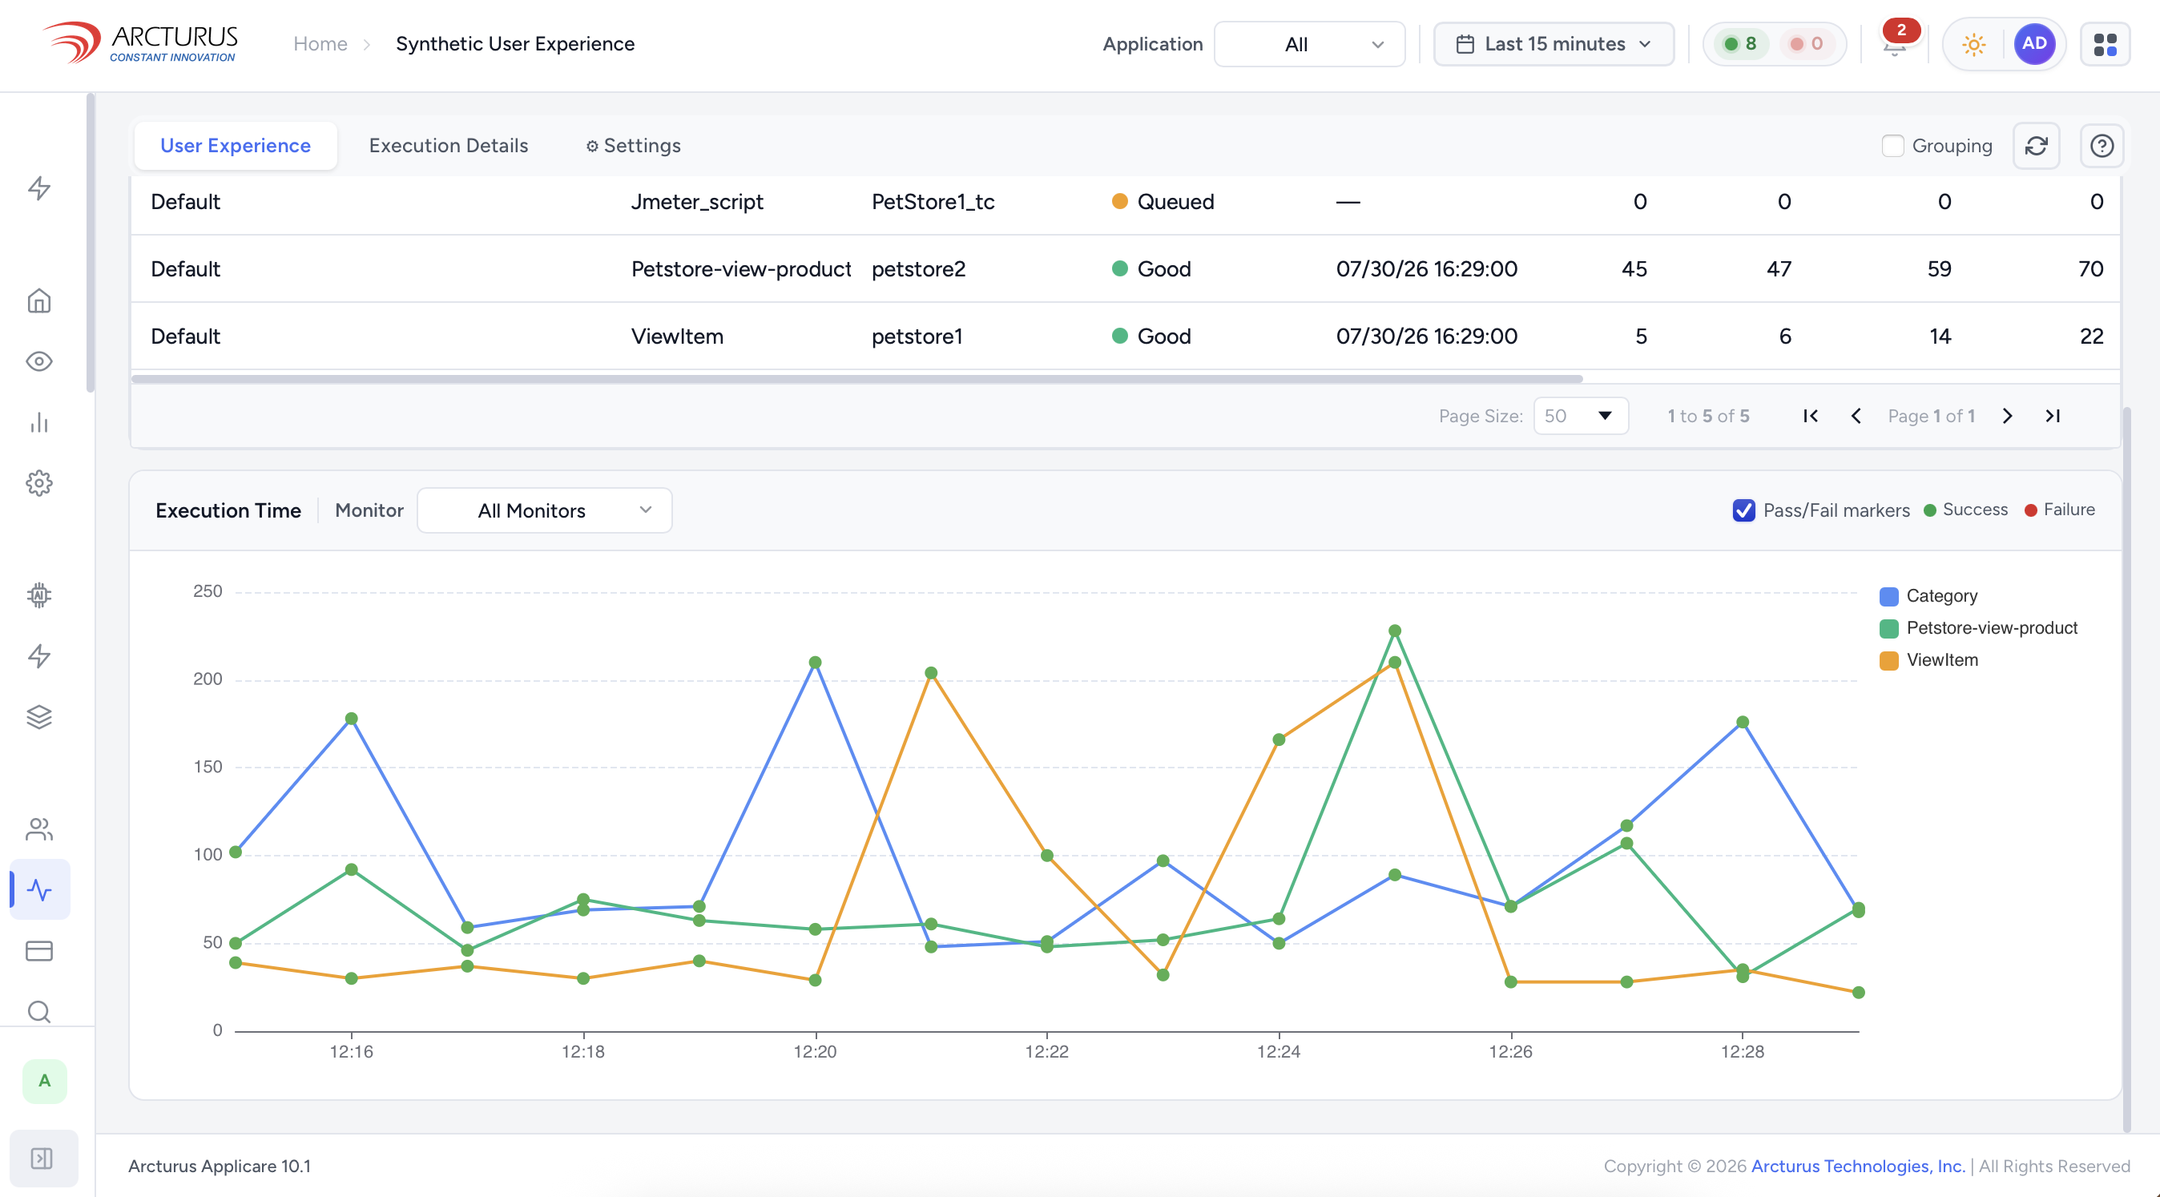This screenshot has width=2160, height=1197.
Task: Enable the Grouping checkbox
Action: [1892, 146]
